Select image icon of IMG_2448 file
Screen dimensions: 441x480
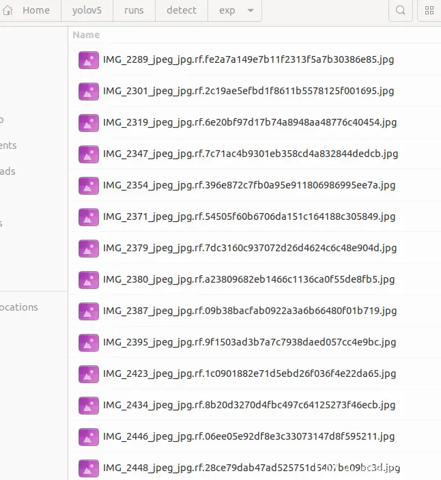[89, 468]
